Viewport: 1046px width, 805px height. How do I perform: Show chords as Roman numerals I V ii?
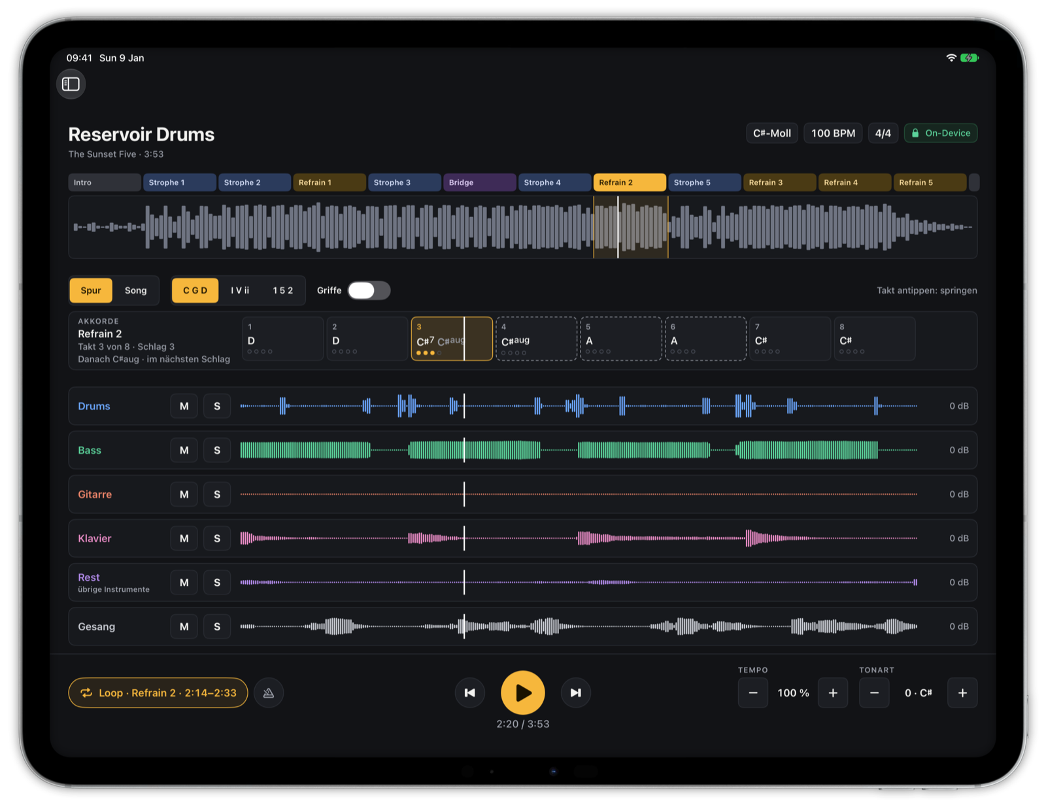pyautogui.click(x=240, y=290)
